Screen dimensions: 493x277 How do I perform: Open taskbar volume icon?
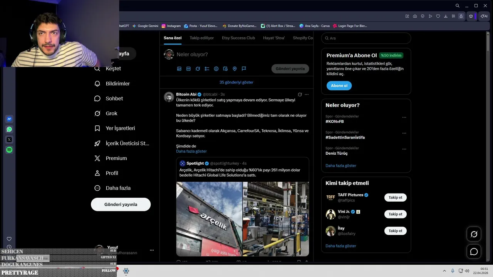467,271
